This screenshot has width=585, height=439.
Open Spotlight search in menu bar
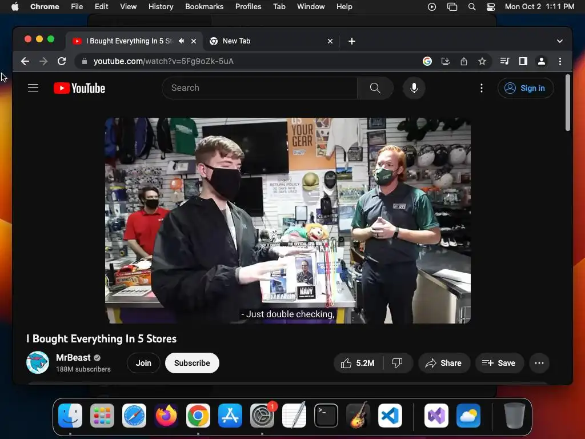471,6
